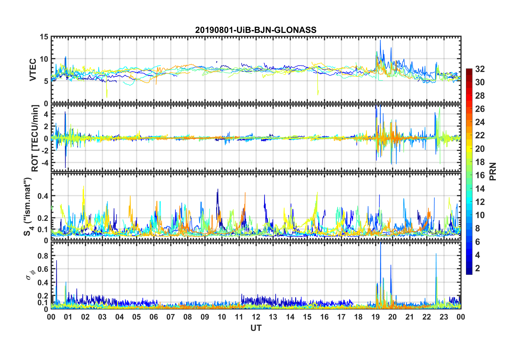512x343 pixels.
Task: Click the VTEC y-axis label
Action: [33, 70]
